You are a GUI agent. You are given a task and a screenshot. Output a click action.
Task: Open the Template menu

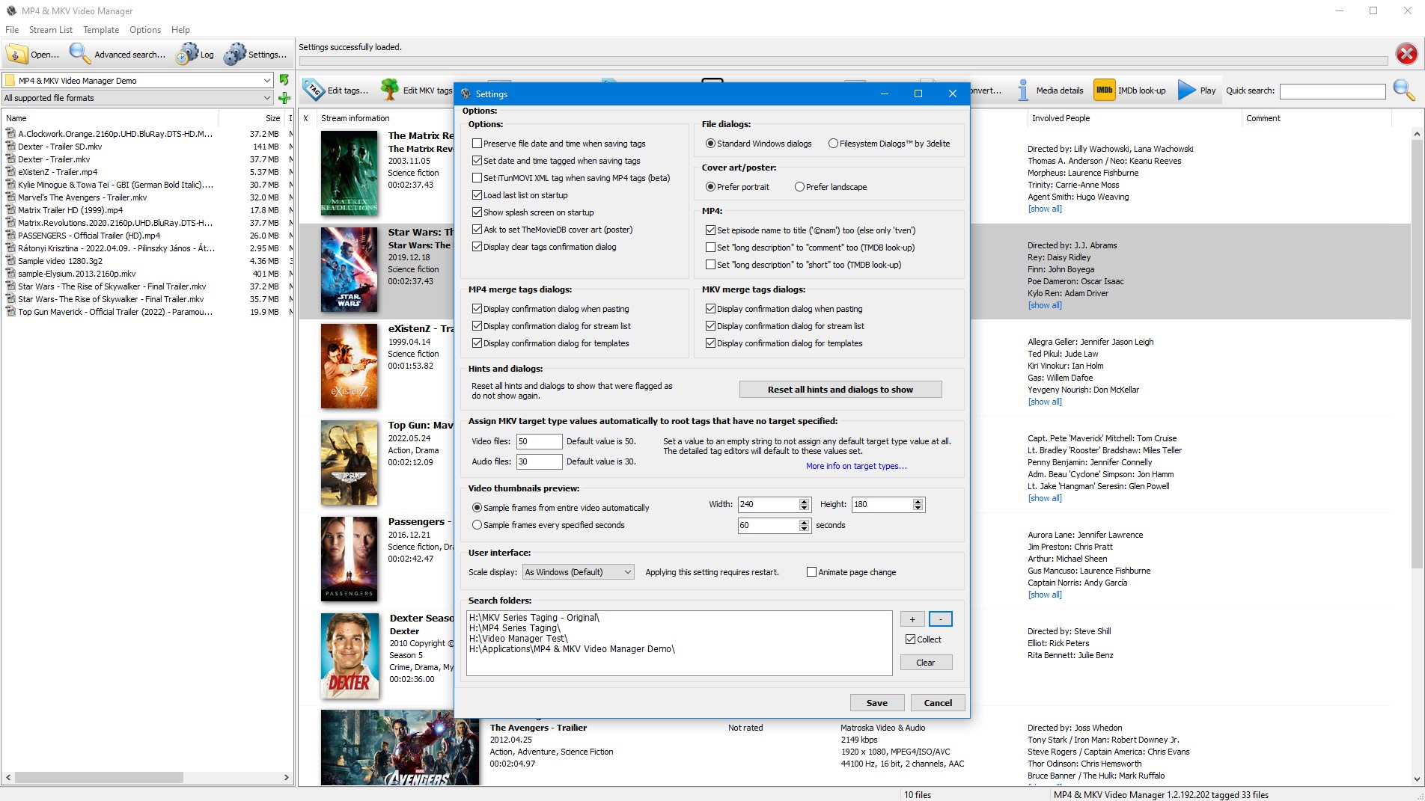tap(101, 30)
